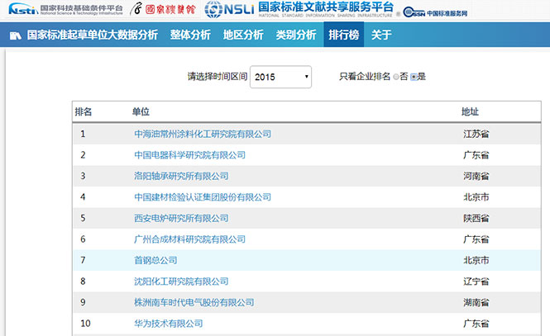This screenshot has height=336, width=550.
Task: Open the 华为技术有限公司 link
Action: point(169,324)
